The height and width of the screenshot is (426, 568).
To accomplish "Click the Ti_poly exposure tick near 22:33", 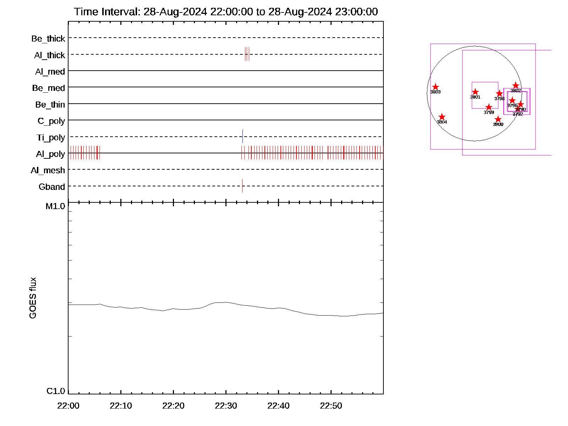I will (242, 136).
